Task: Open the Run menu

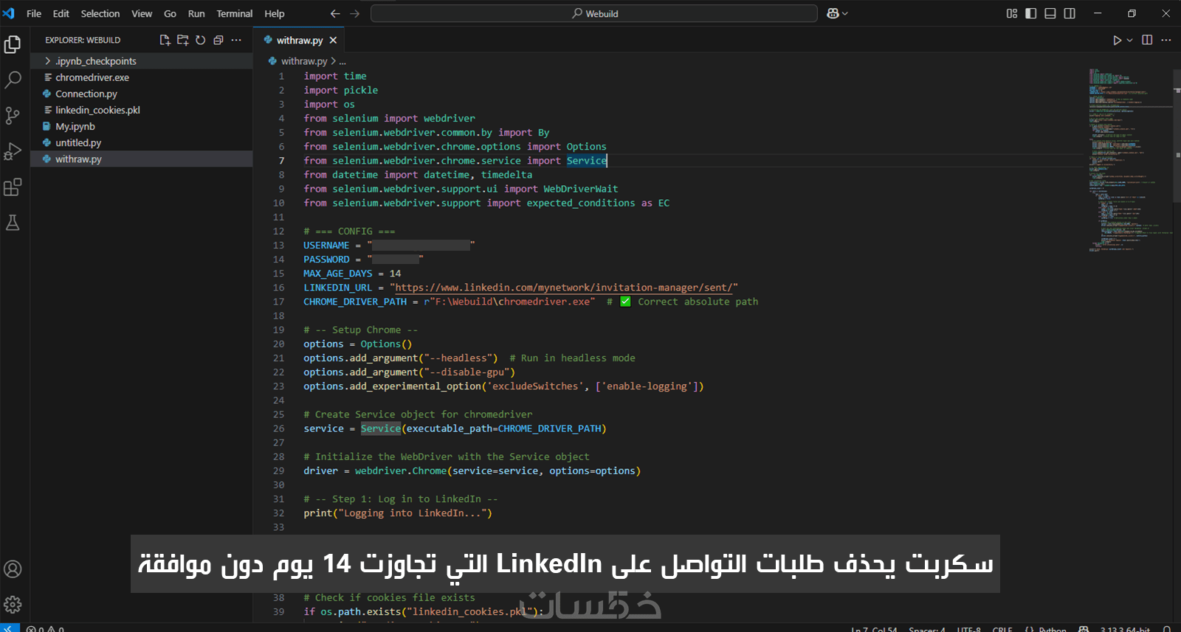Action: pos(196,13)
